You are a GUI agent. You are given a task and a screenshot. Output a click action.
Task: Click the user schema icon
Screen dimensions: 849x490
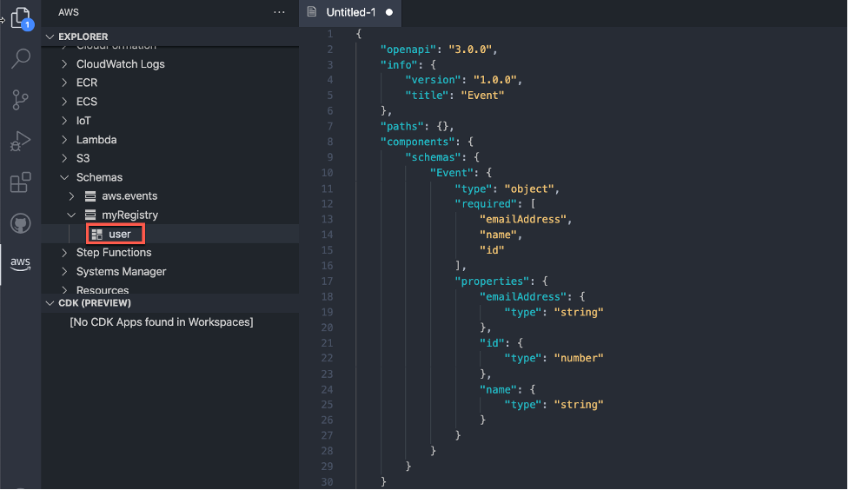pyautogui.click(x=97, y=234)
